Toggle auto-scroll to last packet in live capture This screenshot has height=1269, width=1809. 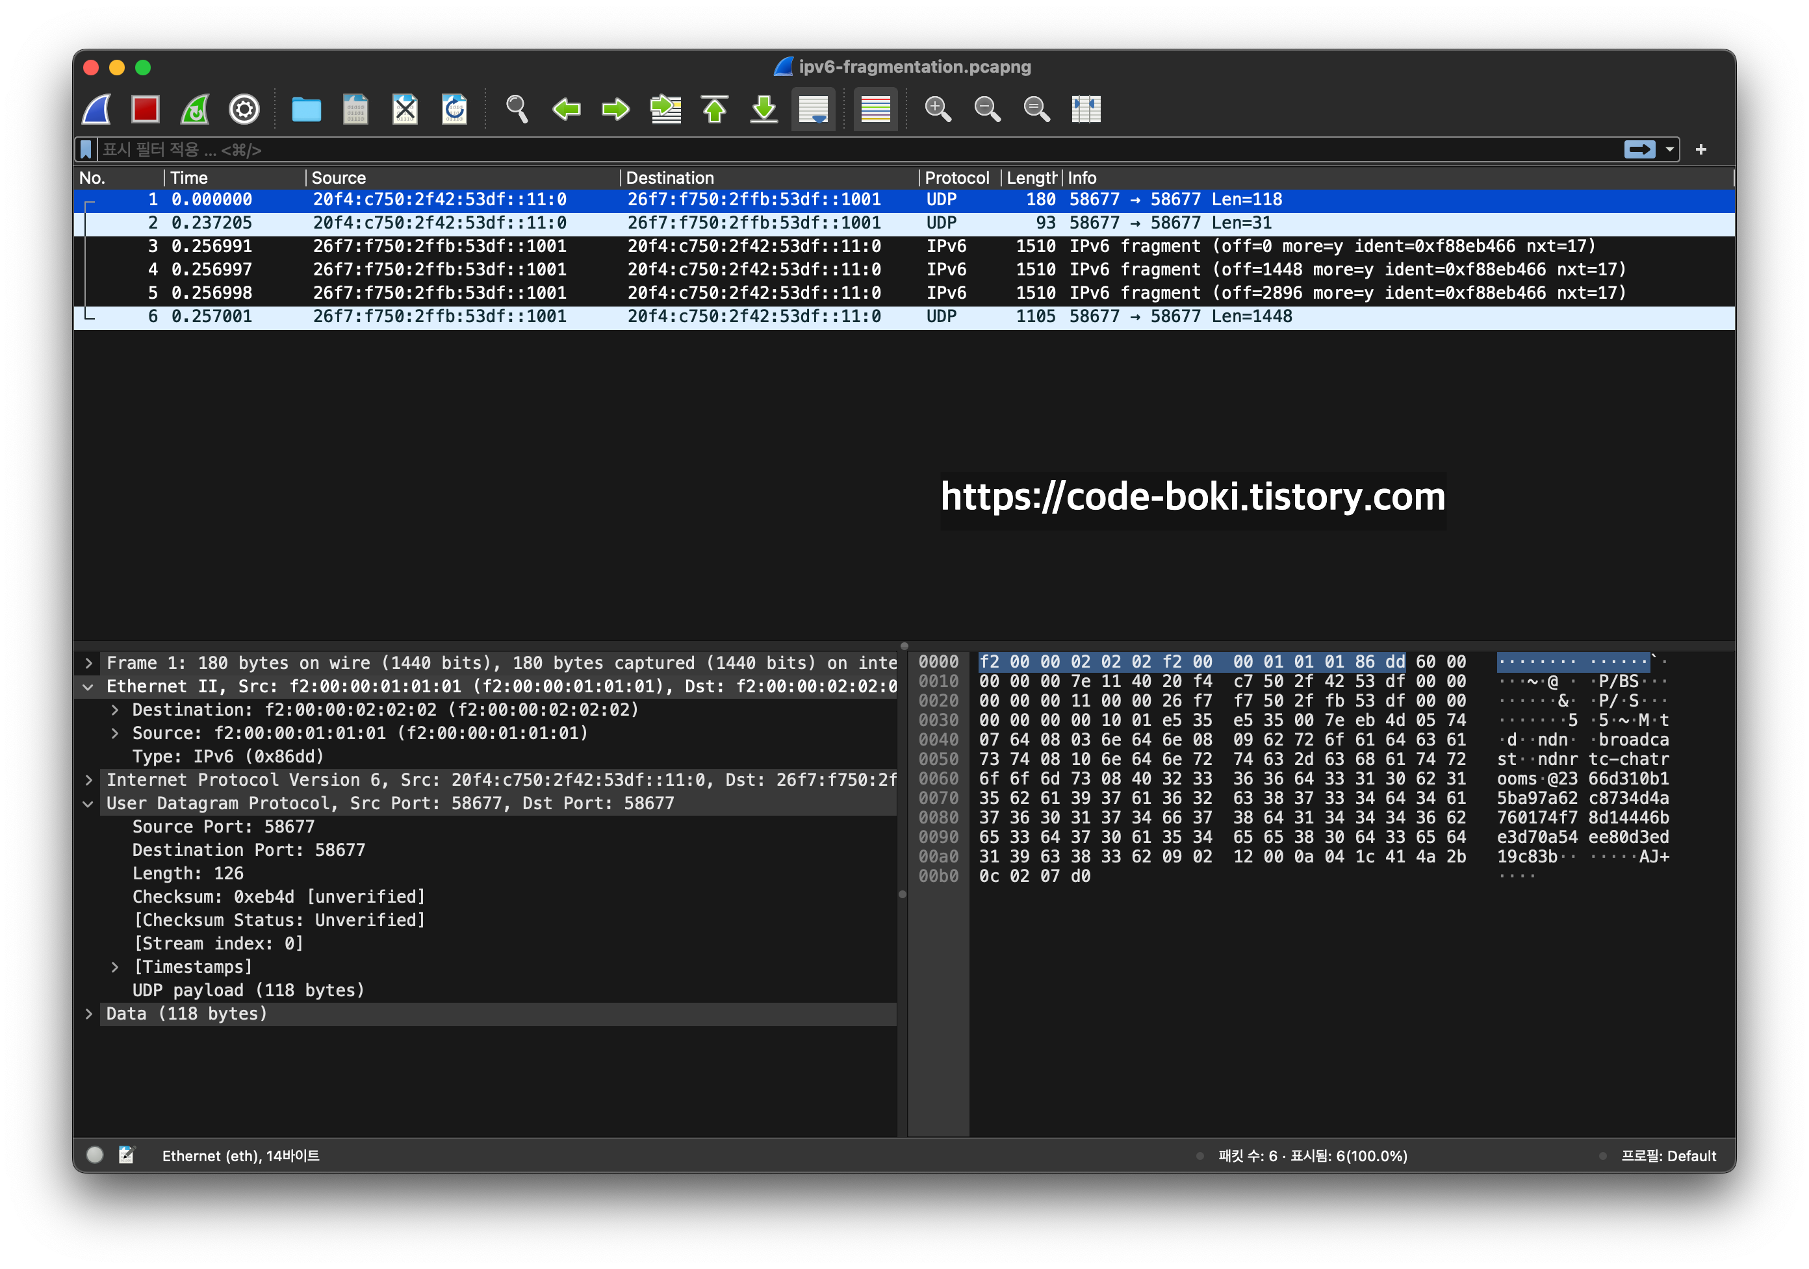click(813, 108)
